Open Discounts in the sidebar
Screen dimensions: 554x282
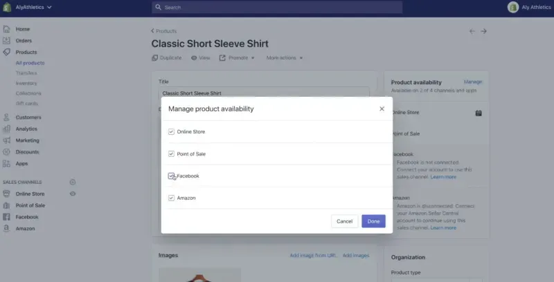[27, 152]
